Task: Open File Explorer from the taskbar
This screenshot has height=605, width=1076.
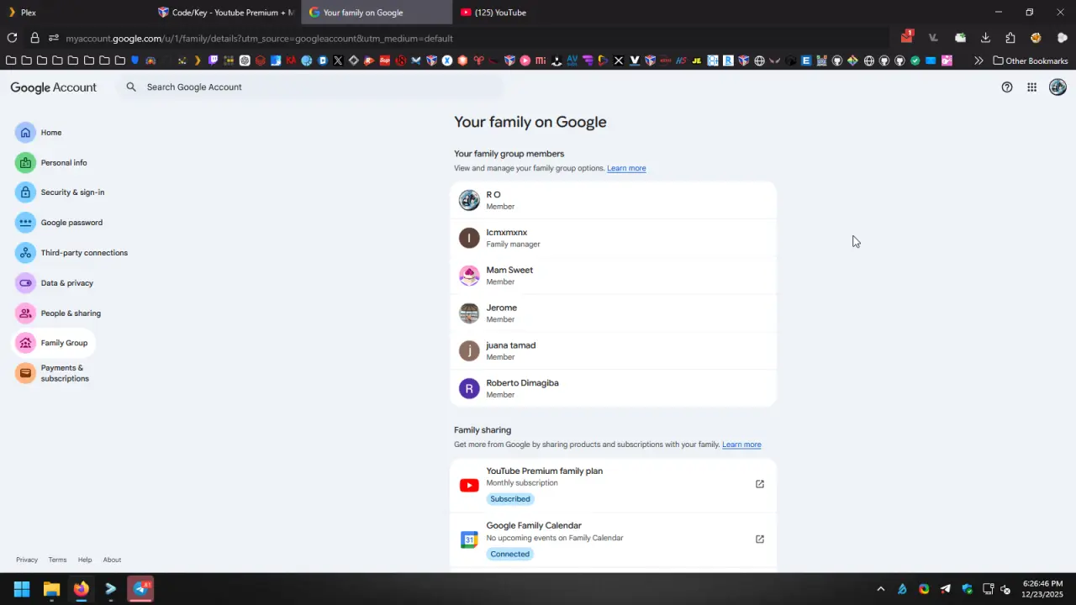Action: (x=51, y=589)
